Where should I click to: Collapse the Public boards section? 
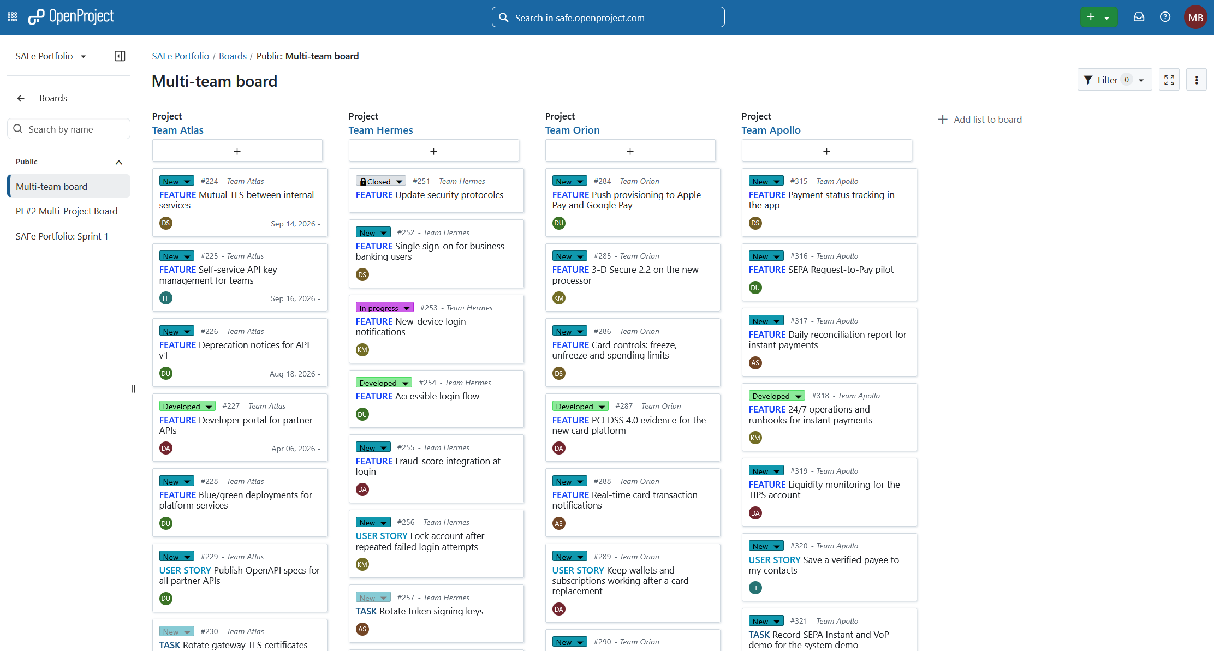(119, 162)
